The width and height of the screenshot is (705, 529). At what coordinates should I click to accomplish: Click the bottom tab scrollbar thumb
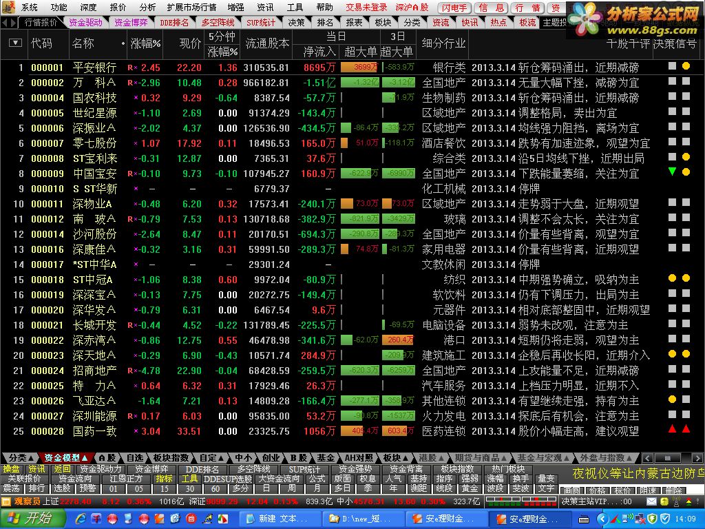(x=669, y=458)
